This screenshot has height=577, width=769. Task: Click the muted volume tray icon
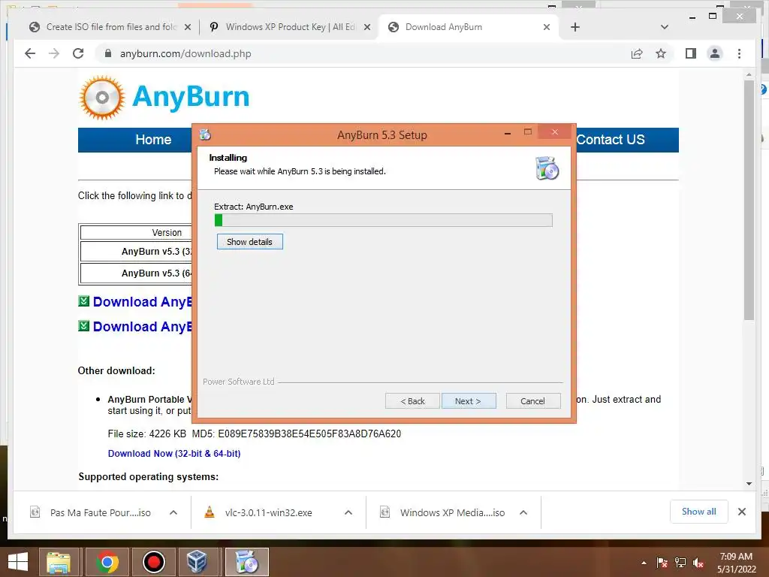[698, 563]
